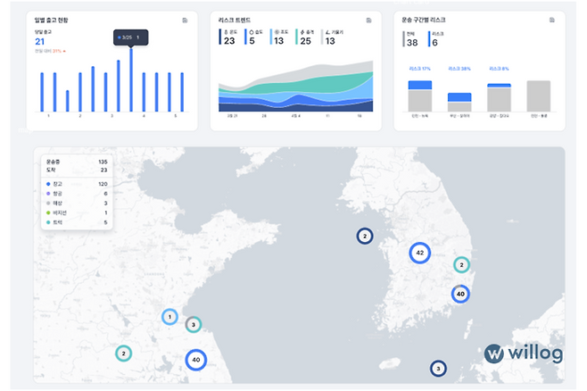Select the 기울기 tilt risk indicator

click(x=330, y=37)
